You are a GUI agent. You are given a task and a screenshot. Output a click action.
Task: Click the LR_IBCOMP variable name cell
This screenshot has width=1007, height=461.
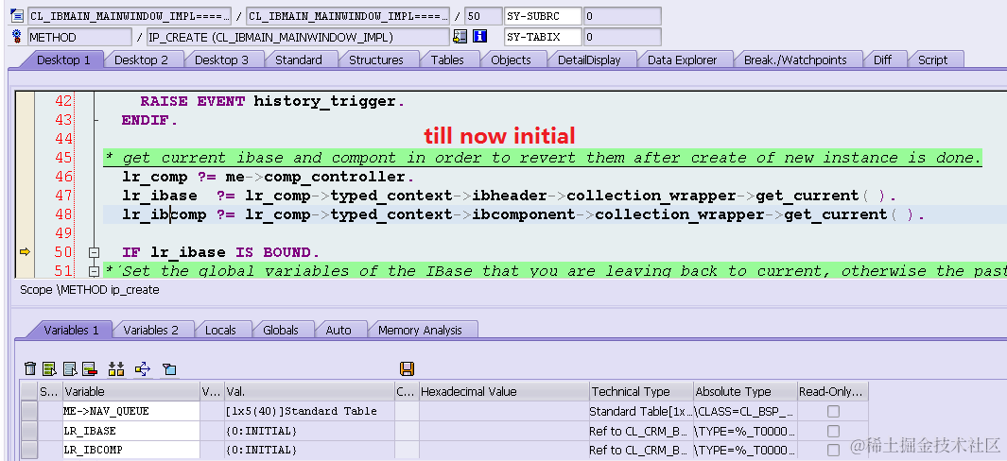point(131,450)
